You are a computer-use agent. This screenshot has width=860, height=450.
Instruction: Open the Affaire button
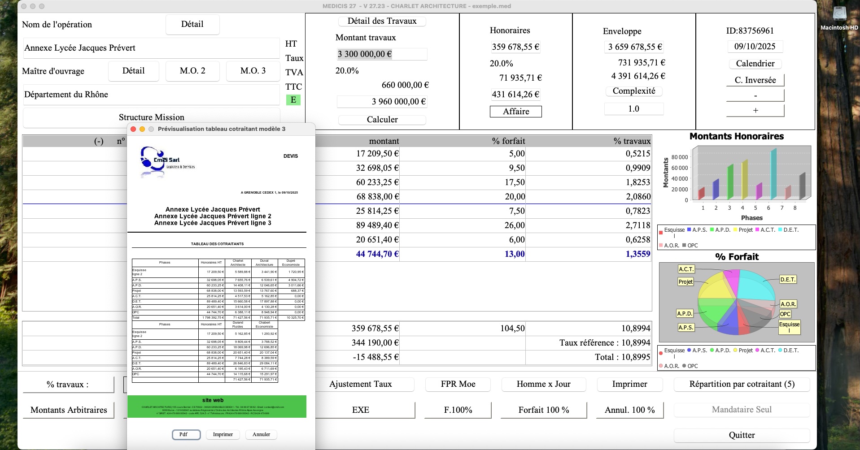click(x=516, y=112)
